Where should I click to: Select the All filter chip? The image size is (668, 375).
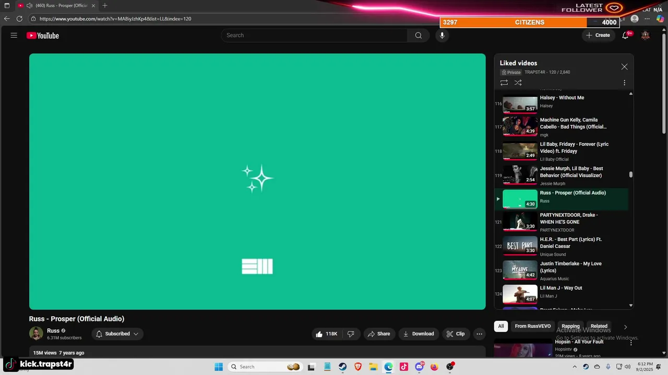click(501, 326)
